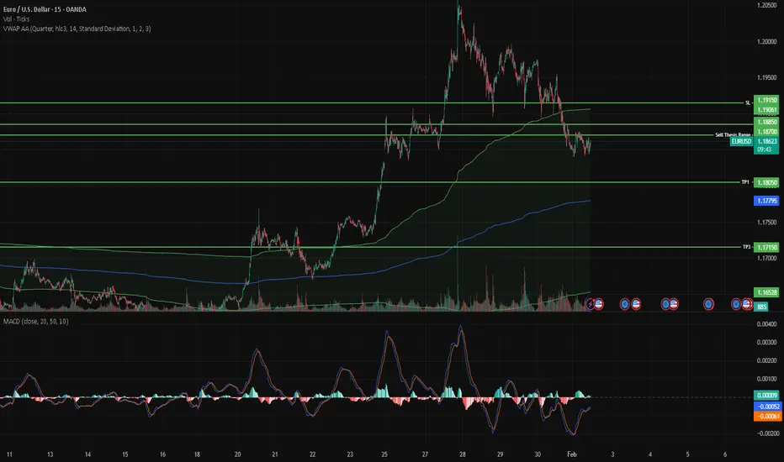784x462 pixels.
Task: Click the TP3 line label
Action: click(746, 247)
